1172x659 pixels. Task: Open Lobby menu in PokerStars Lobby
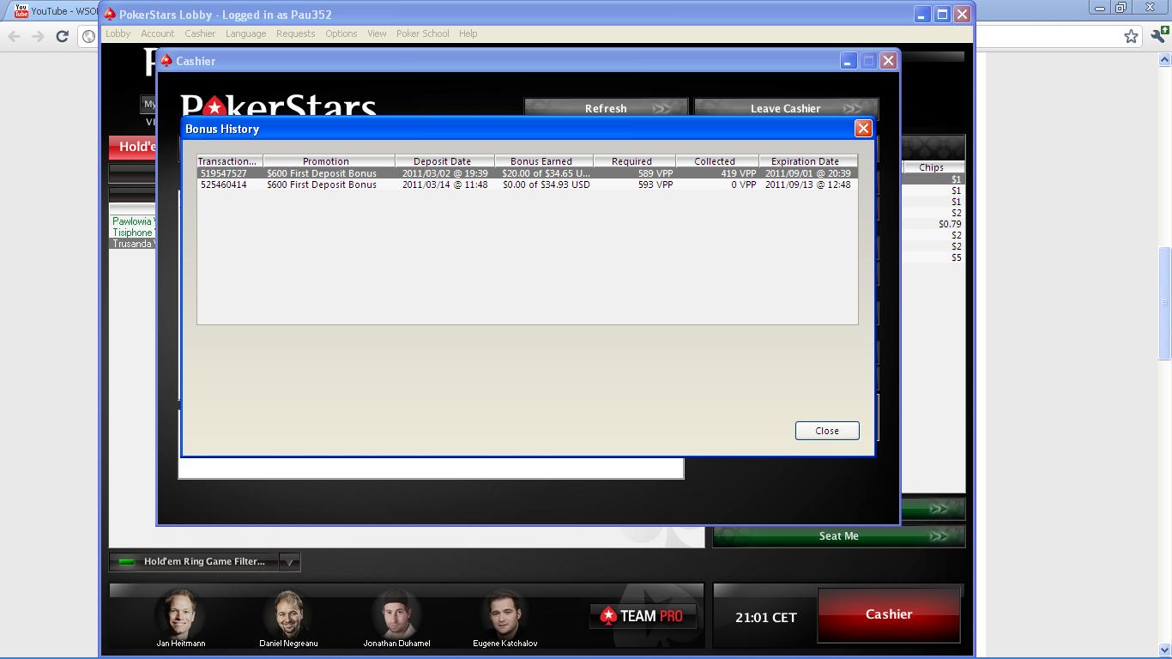(118, 33)
